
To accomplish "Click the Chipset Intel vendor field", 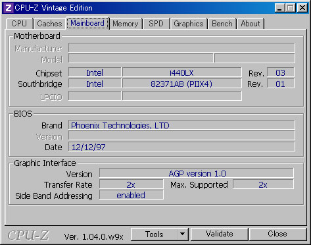I will tap(95, 72).
